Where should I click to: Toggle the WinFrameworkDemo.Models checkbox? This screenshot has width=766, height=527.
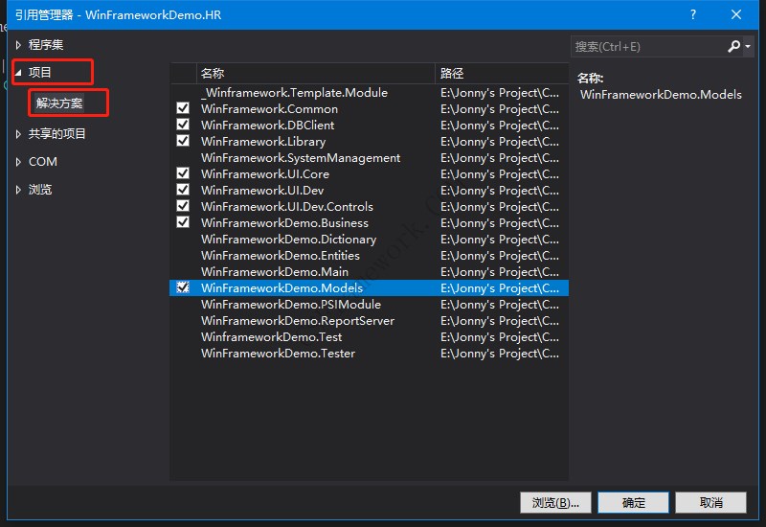coord(183,287)
